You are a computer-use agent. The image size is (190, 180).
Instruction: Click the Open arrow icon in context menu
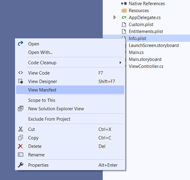pos(21,44)
